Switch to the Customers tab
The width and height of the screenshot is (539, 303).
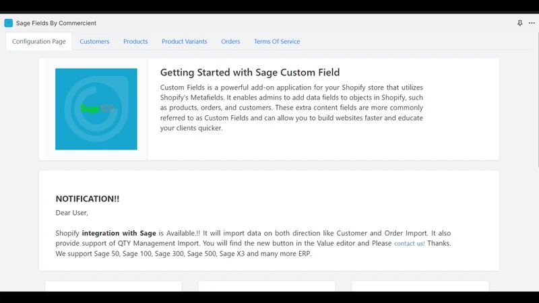94,41
